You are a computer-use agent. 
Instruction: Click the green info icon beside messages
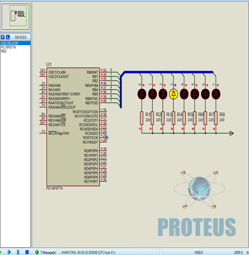coord(37,252)
